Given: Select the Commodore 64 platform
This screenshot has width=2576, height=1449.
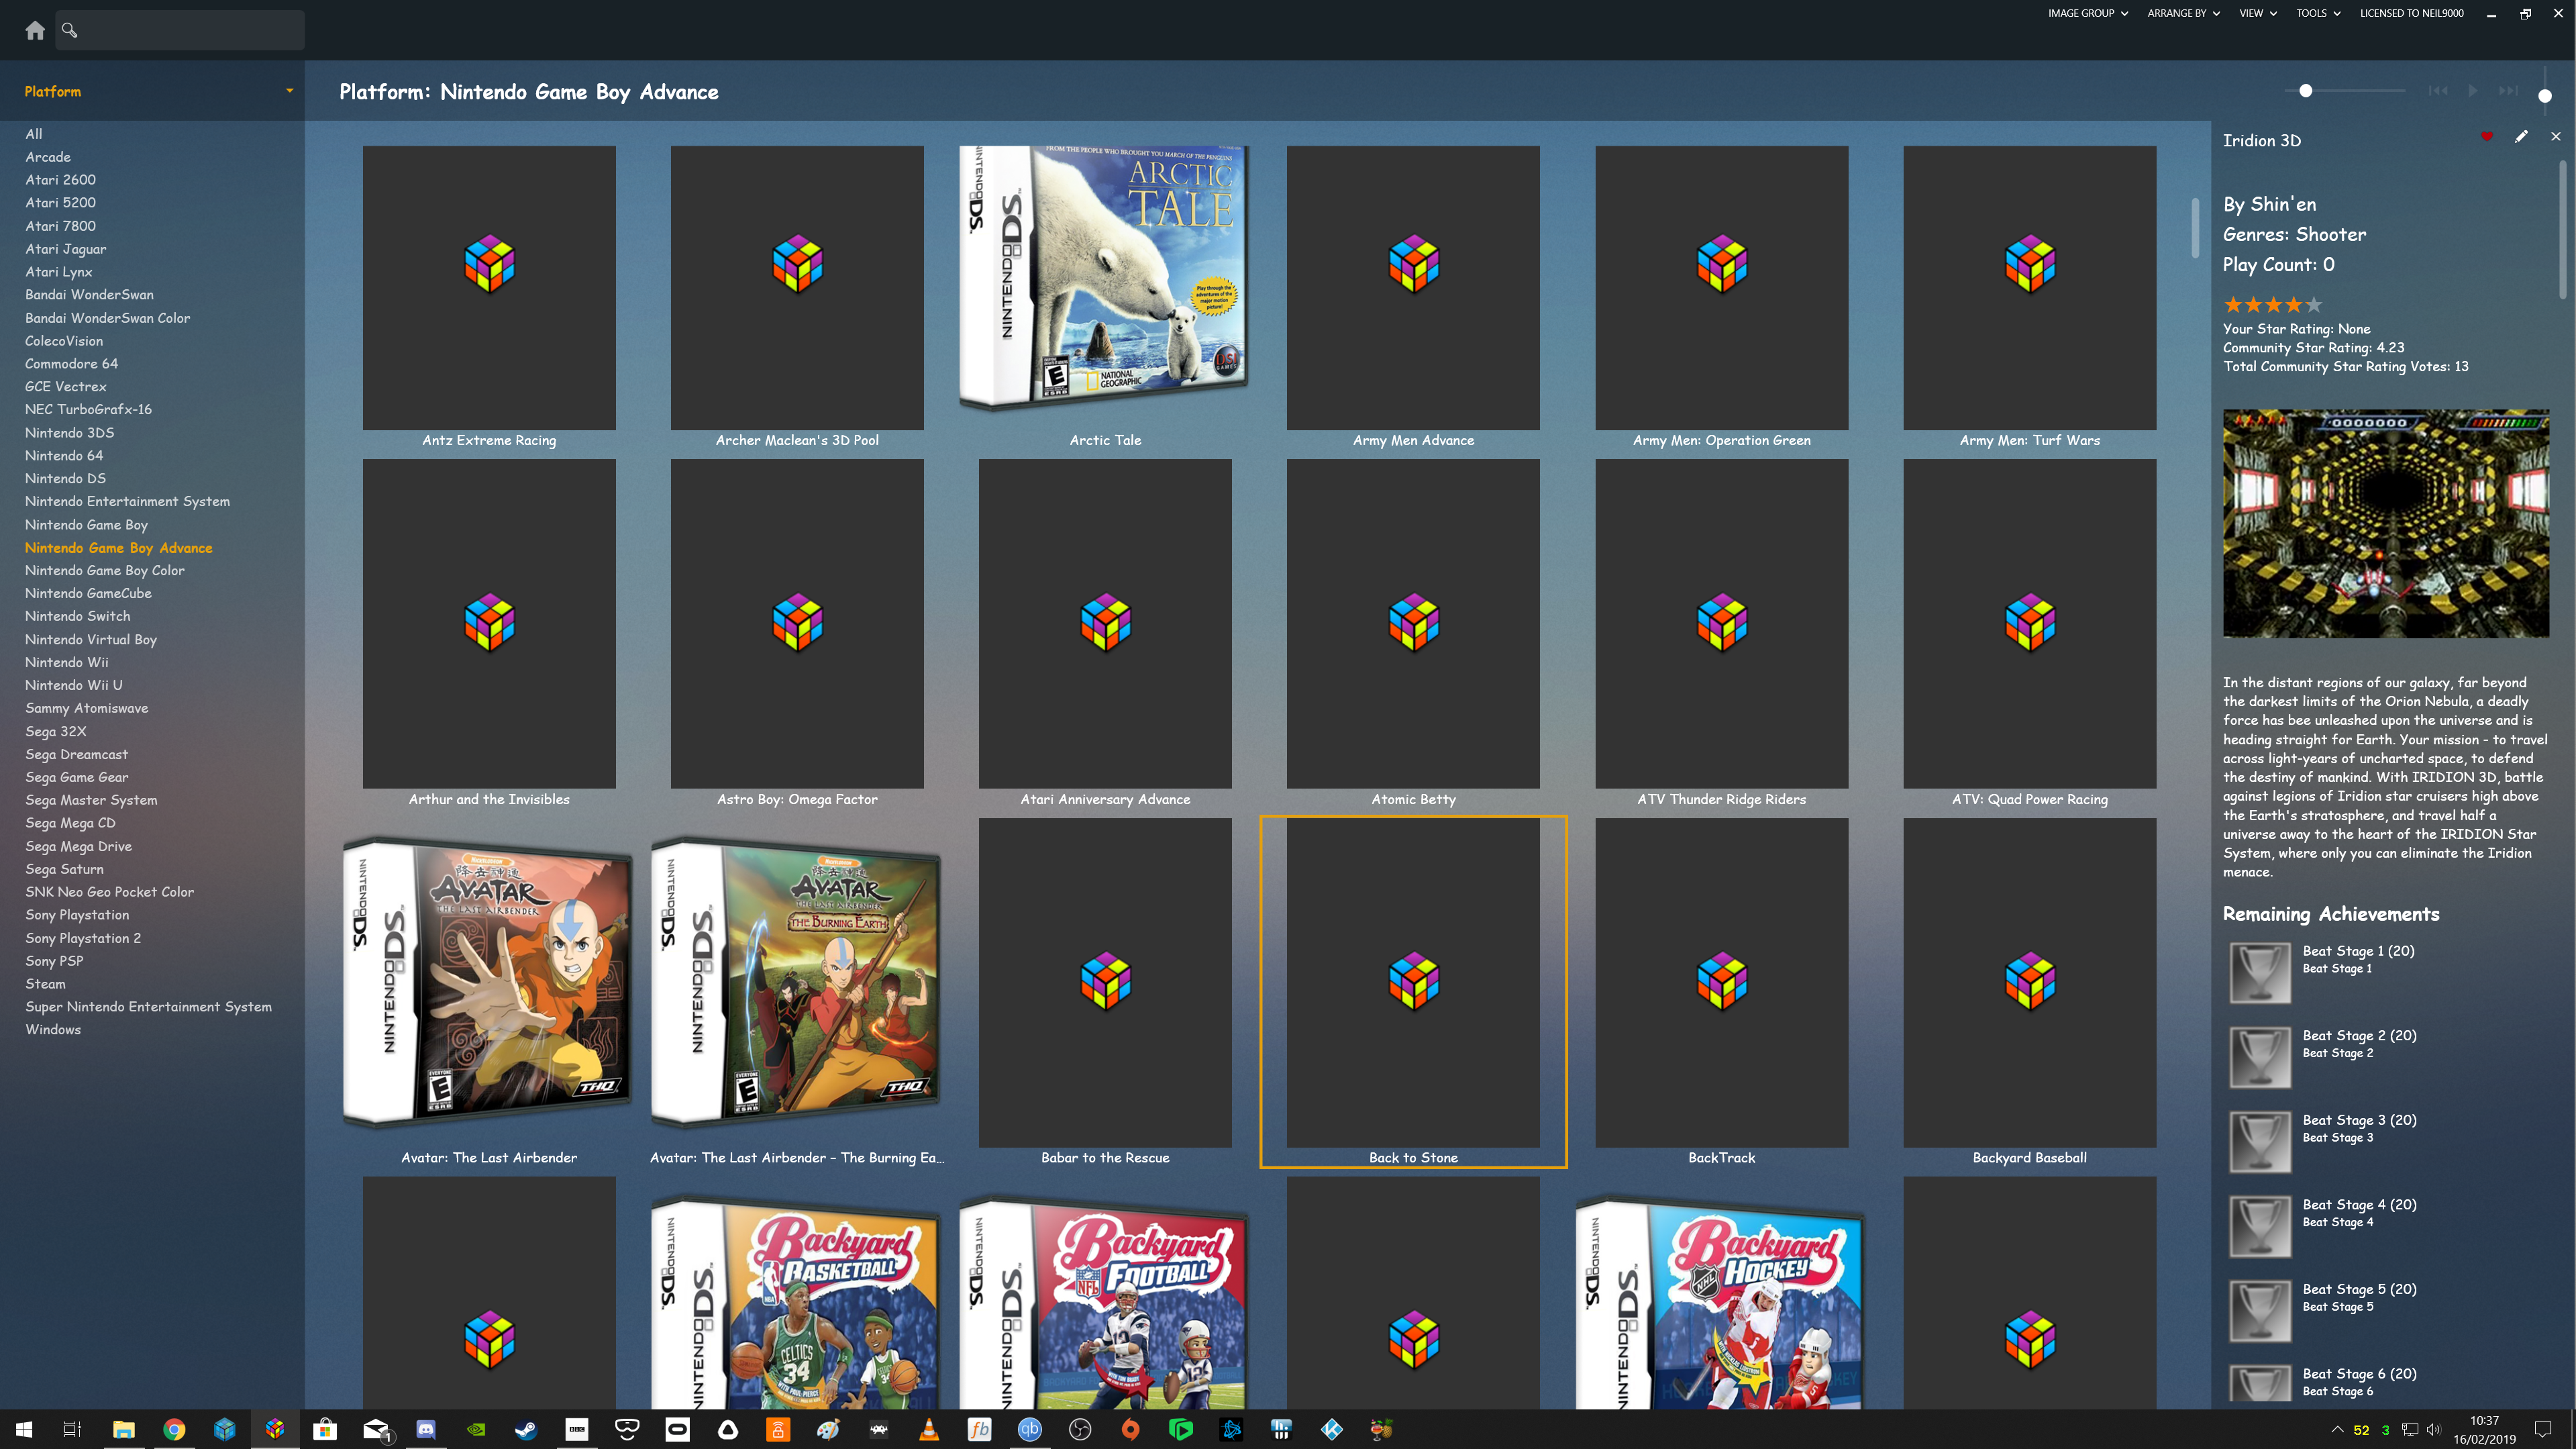Looking at the screenshot, I should [x=71, y=364].
